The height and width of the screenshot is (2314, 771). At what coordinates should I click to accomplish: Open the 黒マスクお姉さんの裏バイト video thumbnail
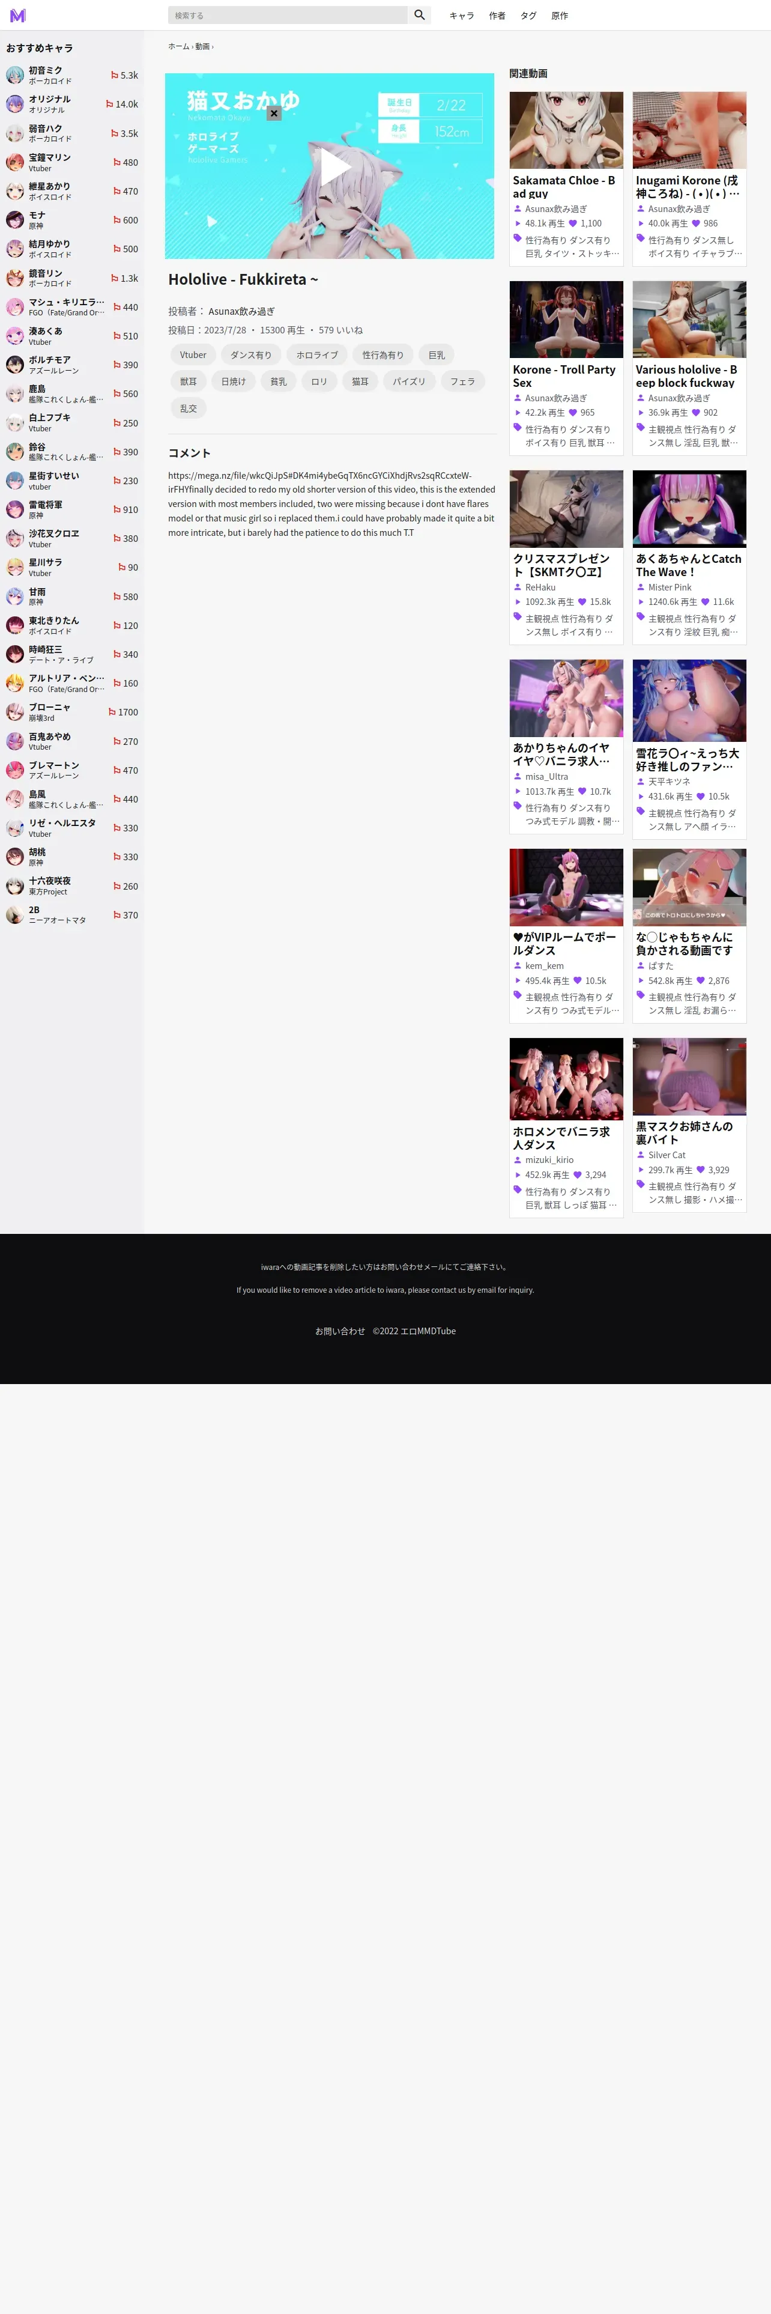point(689,1076)
